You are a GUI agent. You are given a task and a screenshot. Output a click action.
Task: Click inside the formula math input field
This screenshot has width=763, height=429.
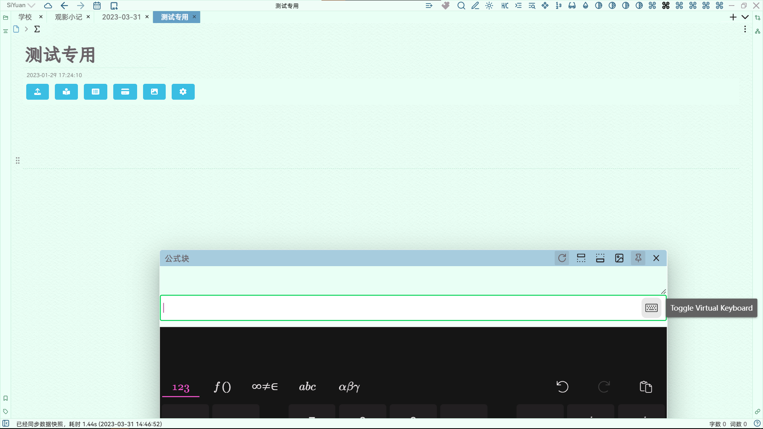(x=397, y=308)
